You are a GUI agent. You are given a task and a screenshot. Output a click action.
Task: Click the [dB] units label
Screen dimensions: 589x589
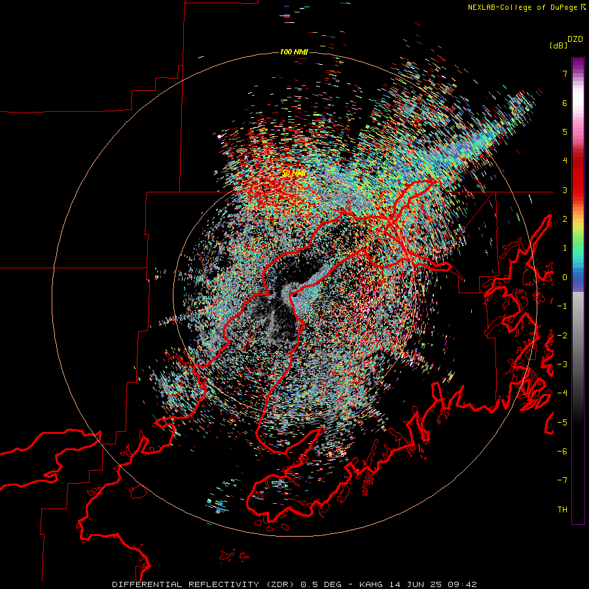pyautogui.click(x=558, y=46)
